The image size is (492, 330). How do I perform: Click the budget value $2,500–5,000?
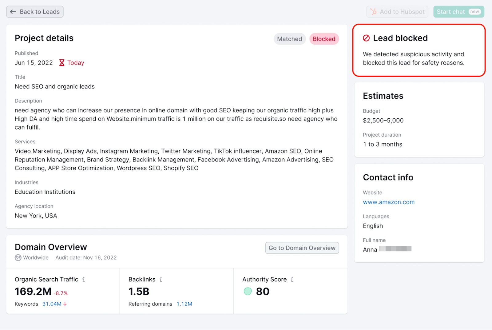pos(383,121)
